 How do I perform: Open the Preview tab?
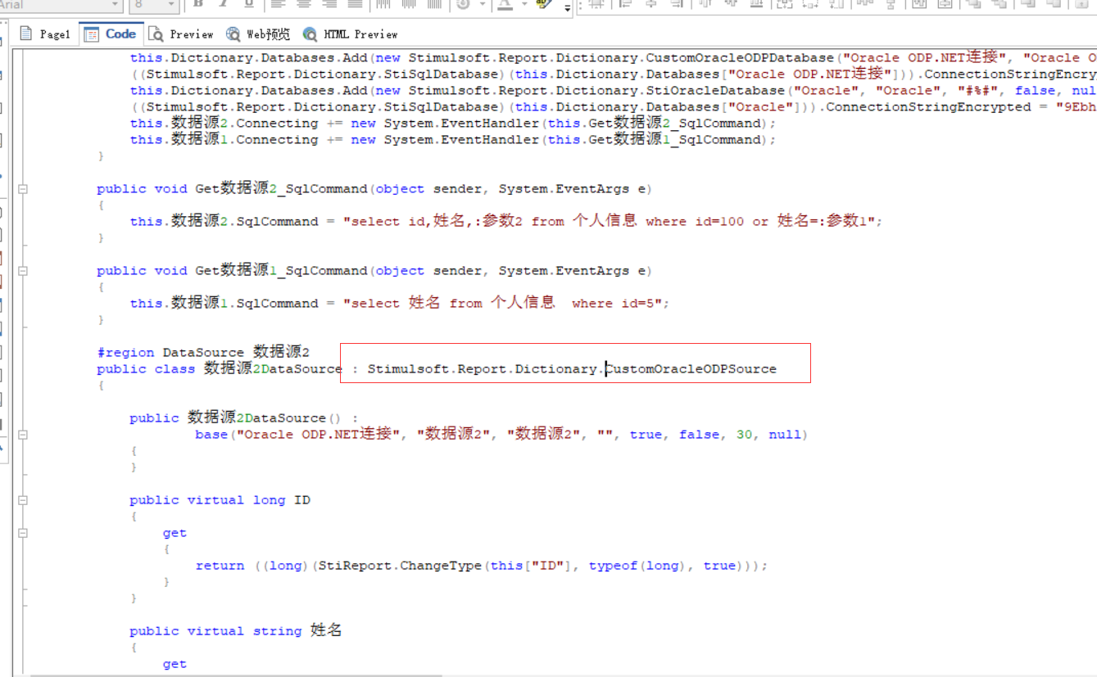point(181,34)
